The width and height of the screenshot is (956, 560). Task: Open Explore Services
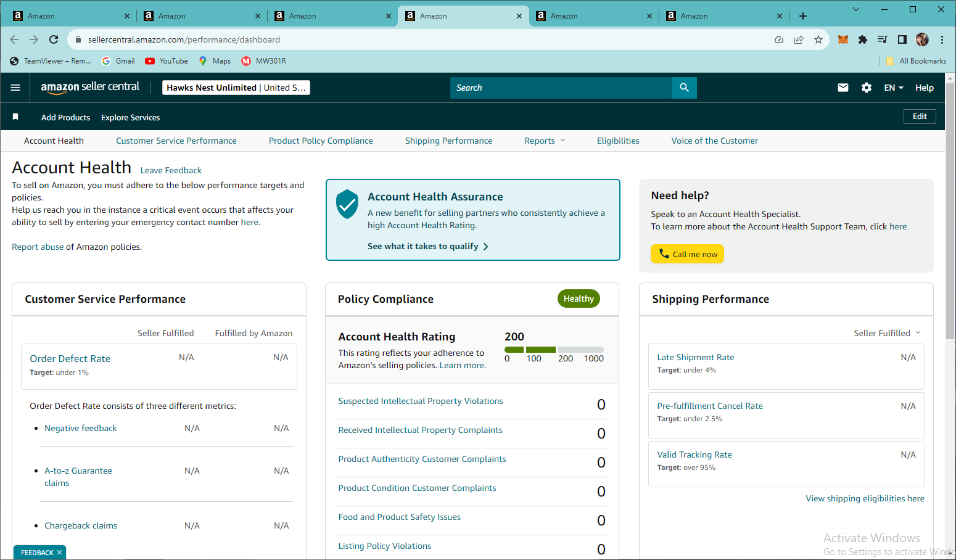point(130,117)
